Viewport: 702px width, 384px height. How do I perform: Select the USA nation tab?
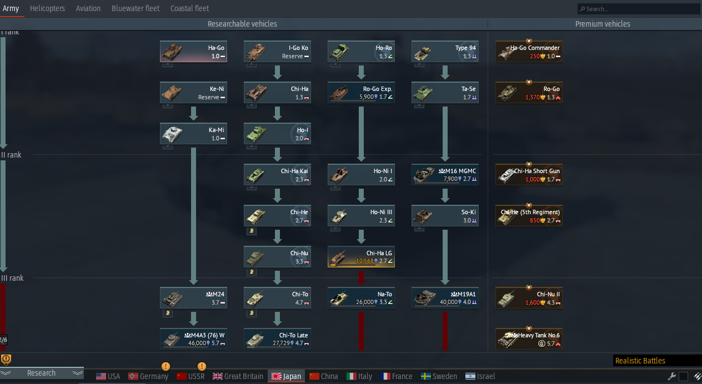click(x=108, y=376)
